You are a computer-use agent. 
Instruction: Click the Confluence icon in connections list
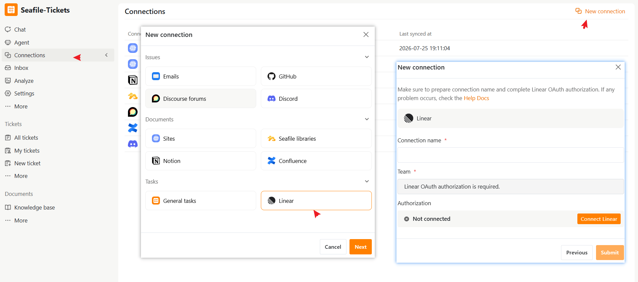click(x=133, y=128)
